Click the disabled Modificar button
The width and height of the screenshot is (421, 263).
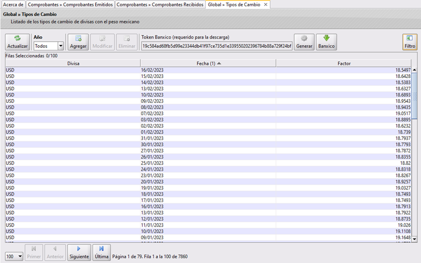pos(102,42)
